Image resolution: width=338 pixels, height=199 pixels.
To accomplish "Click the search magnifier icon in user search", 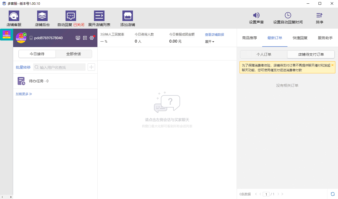I will 37,67.
